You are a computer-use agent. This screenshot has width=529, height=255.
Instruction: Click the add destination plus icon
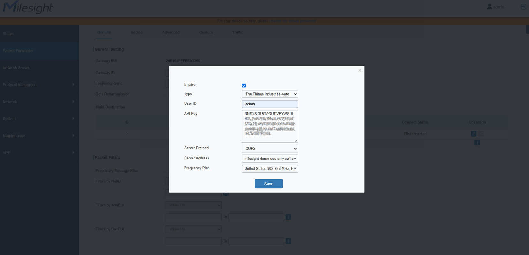(477, 143)
